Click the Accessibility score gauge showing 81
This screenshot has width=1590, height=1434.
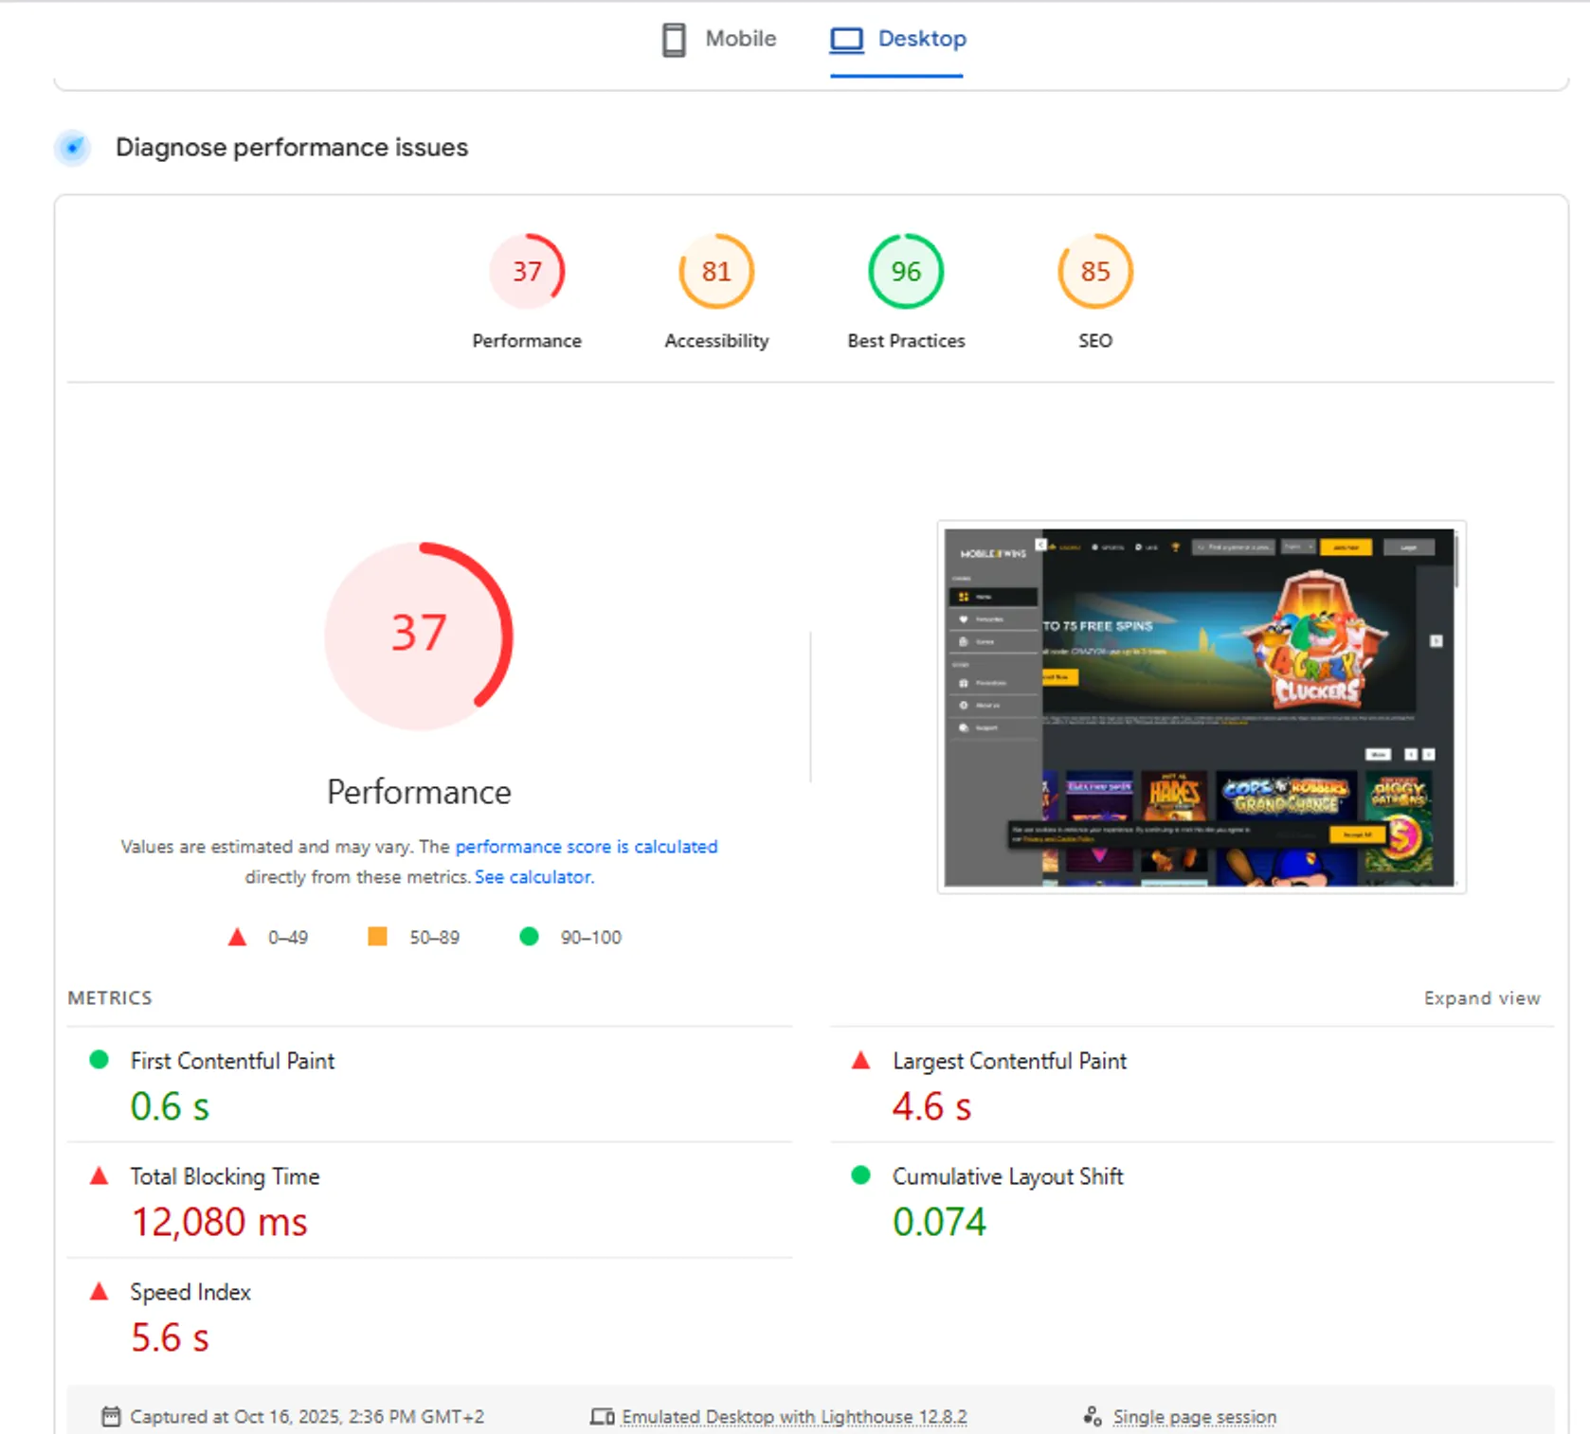tap(715, 272)
